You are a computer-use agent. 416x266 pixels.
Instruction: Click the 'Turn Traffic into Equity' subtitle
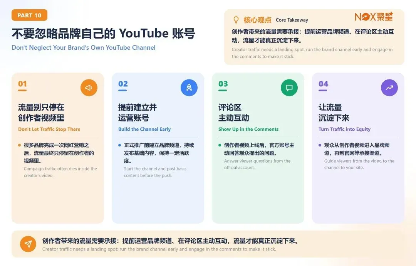pos(344,129)
